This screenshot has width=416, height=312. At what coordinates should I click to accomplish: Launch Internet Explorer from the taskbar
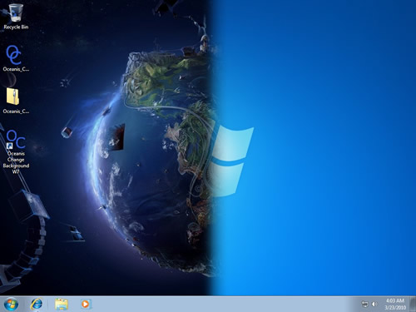click(37, 305)
